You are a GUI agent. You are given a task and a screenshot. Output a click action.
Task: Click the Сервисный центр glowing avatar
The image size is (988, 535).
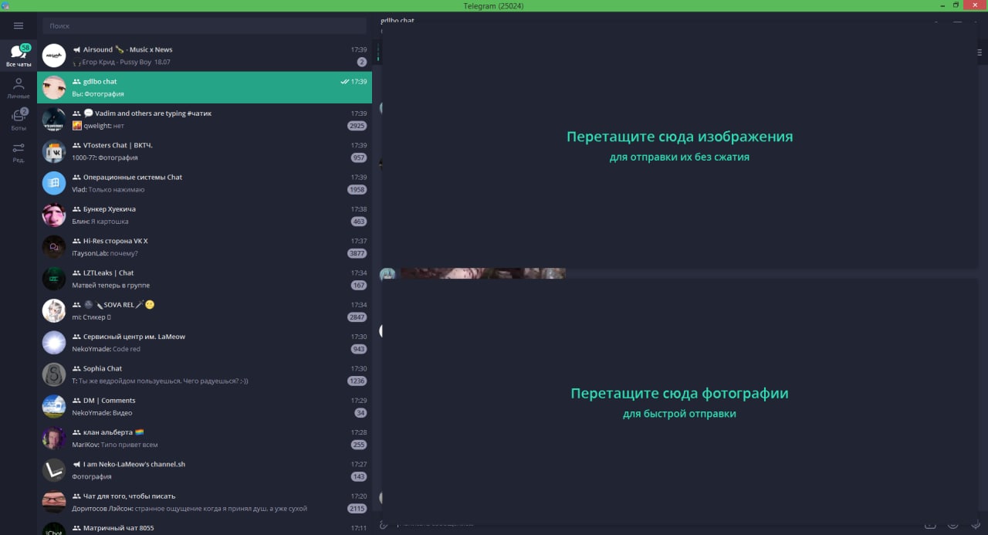pos(54,343)
